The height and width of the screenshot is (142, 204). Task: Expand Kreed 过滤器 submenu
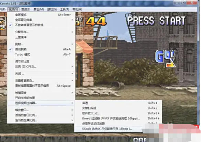(118, 118)
